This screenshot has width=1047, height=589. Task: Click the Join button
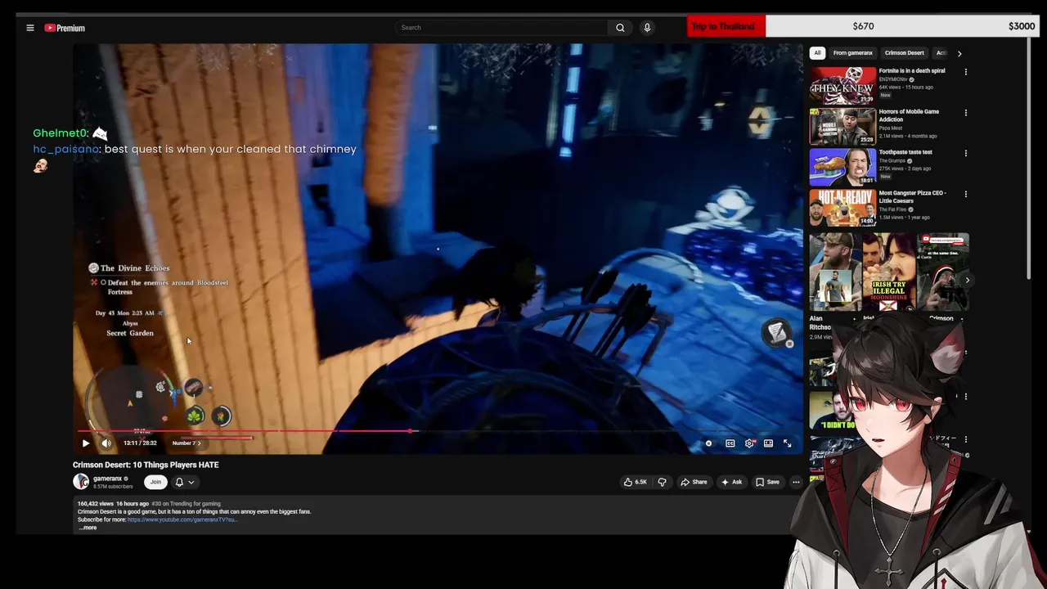[x=155, y=482]
